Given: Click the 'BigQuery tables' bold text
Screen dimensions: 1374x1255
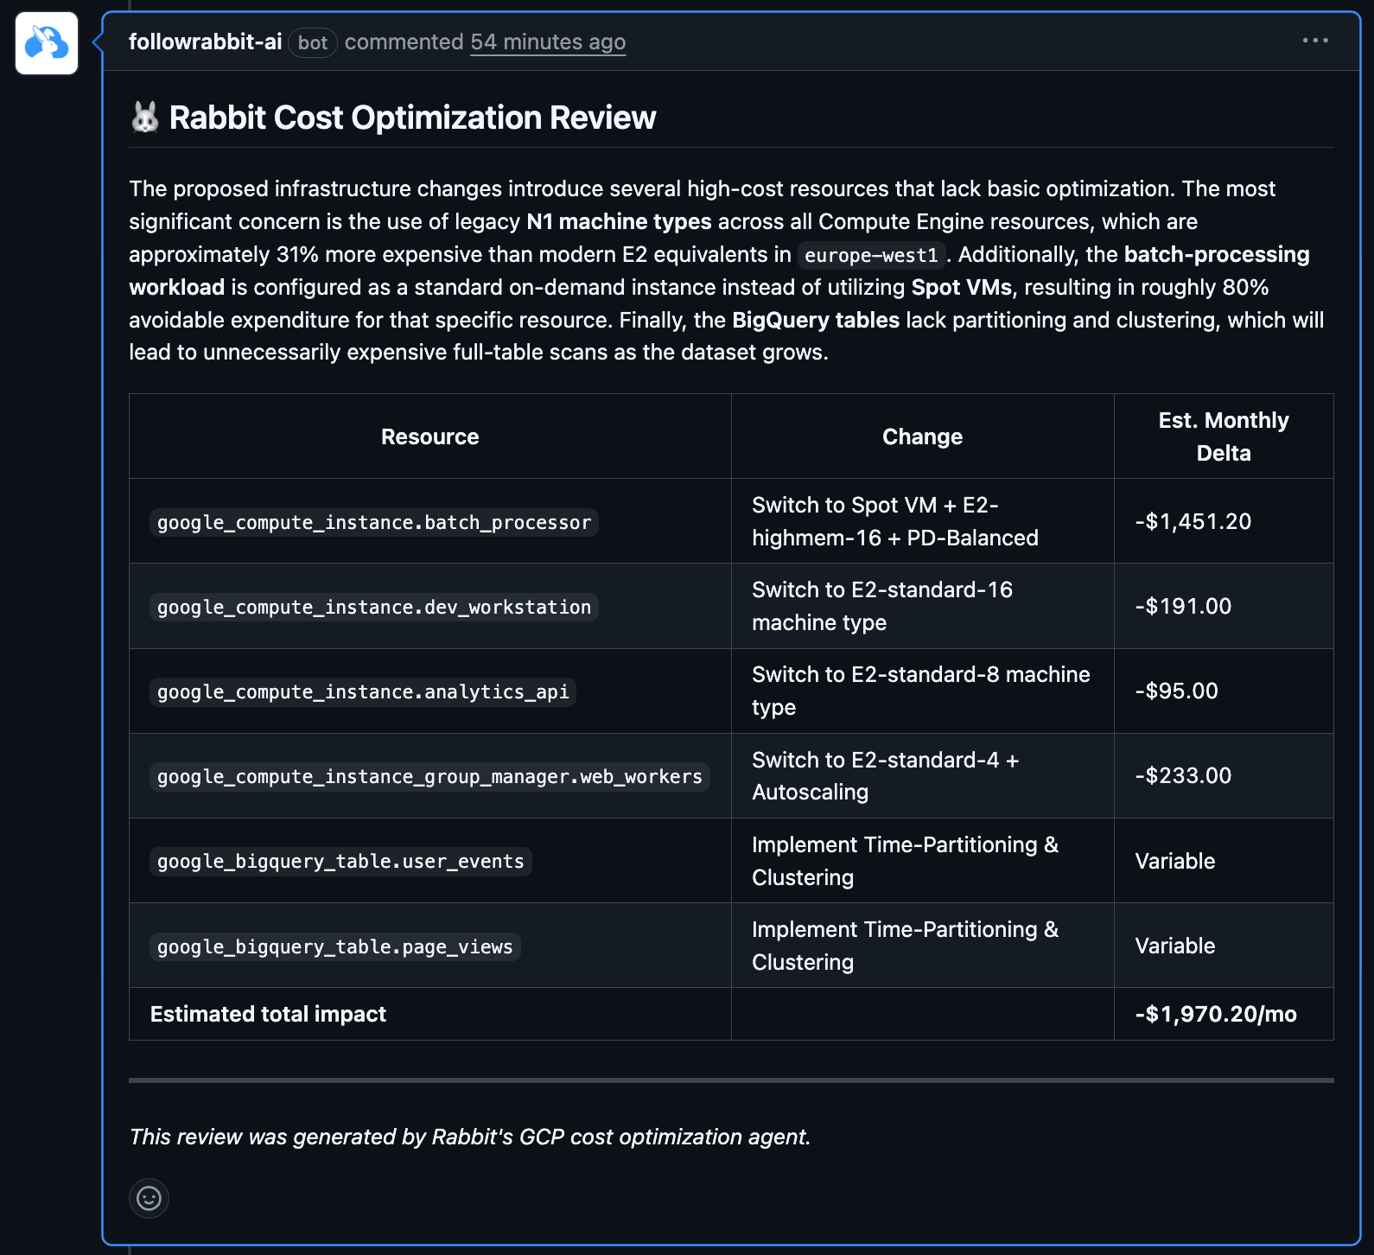Looking at the screenshot, I should [x=816, y=320].
